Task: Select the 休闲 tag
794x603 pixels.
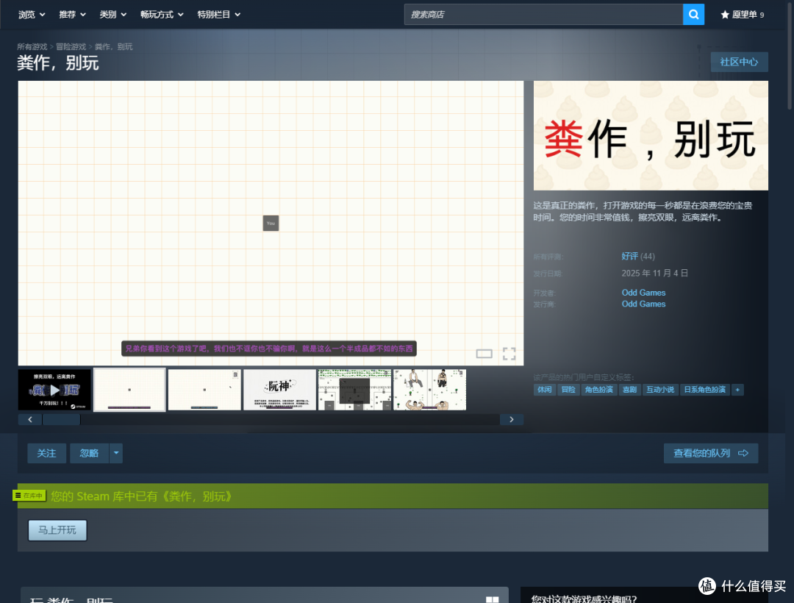Action: (544, 390)
